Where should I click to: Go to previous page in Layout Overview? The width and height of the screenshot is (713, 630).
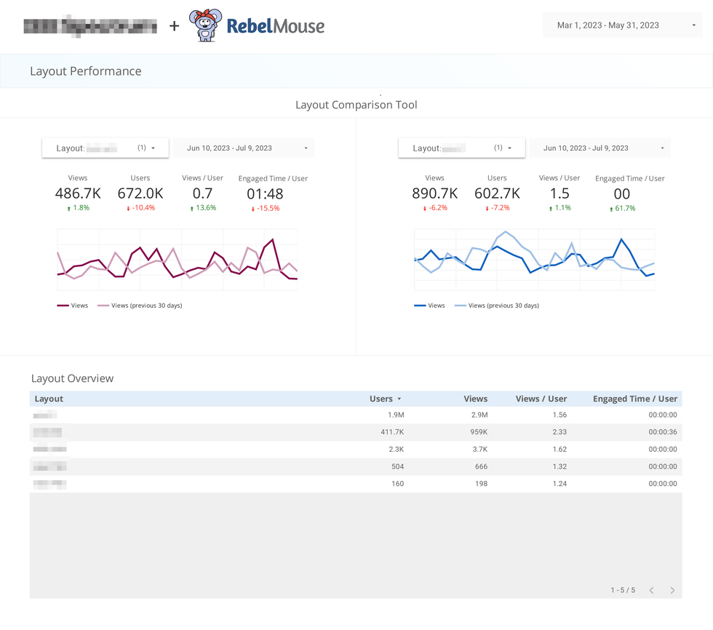point(651,590)
